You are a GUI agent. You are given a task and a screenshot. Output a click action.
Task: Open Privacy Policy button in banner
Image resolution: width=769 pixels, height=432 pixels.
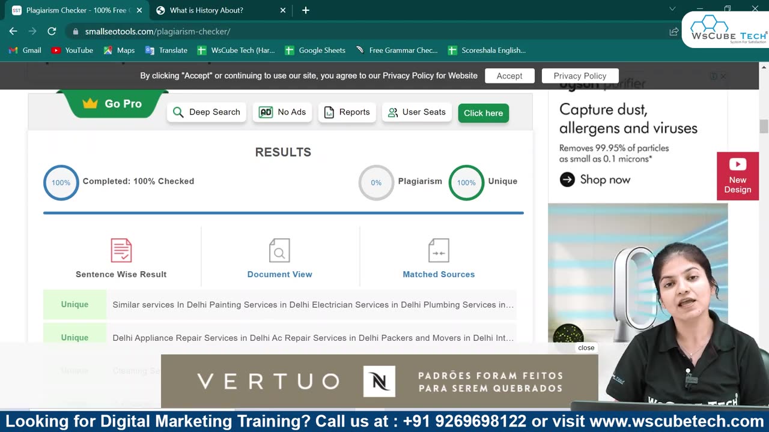click(580, 76)
